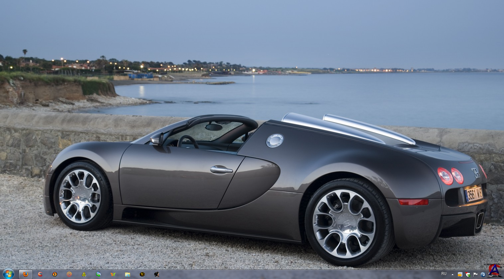The image size is (504, 279).
Task: Click the blue round 'a' tray icon
Action: coord(483,275)
